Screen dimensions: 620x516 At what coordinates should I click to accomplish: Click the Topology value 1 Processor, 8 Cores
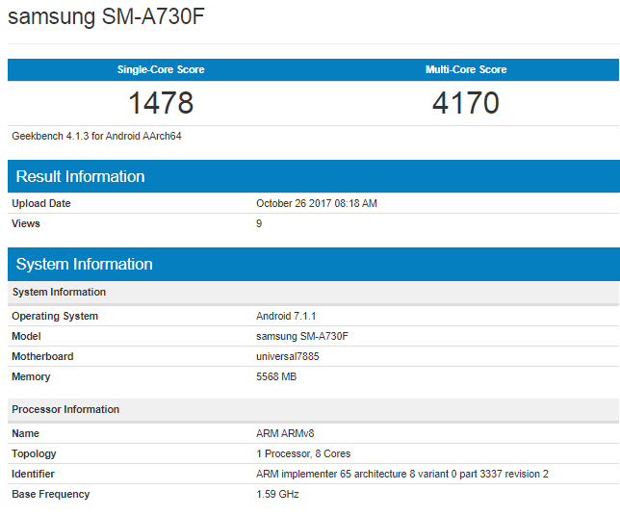pos(303,453)
